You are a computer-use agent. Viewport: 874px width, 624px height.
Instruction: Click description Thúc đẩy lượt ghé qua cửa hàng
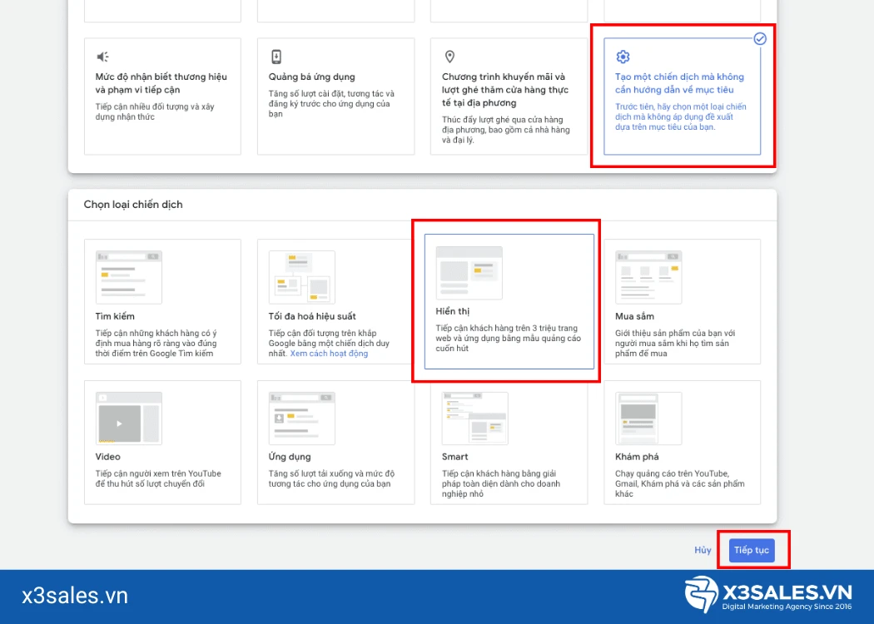click(x=506, y=130)
